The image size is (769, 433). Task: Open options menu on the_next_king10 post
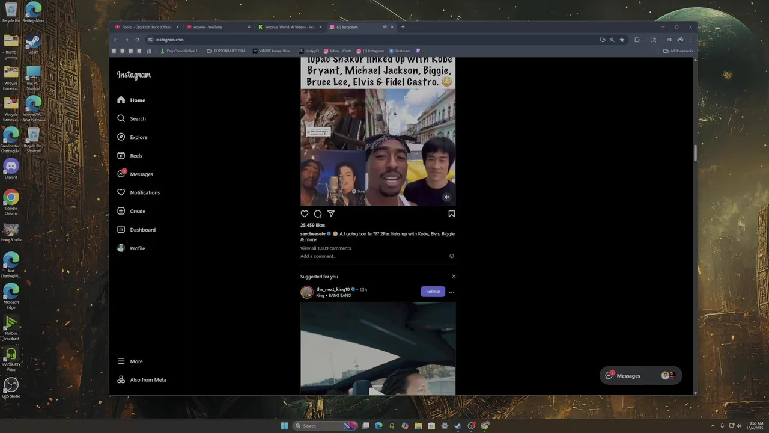(452, 292)
